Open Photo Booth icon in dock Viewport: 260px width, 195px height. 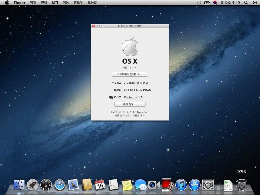pyautogui.click(x=168, y=185)
